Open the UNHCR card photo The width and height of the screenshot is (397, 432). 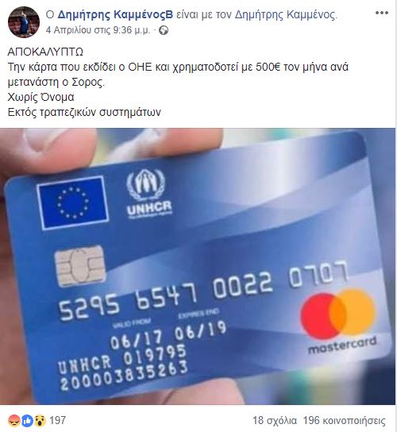tap(198, 266)
